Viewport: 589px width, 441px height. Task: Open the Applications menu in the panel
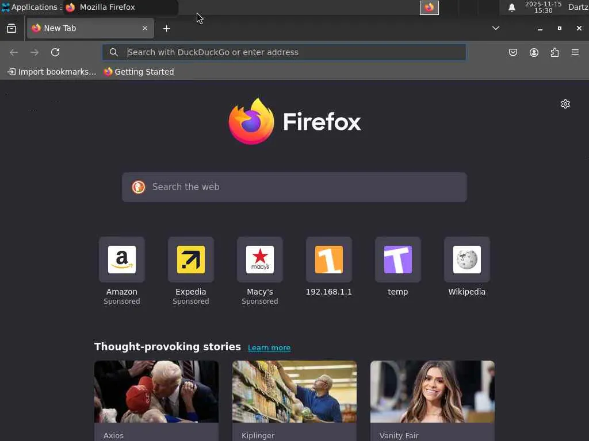tap(32, 7)
